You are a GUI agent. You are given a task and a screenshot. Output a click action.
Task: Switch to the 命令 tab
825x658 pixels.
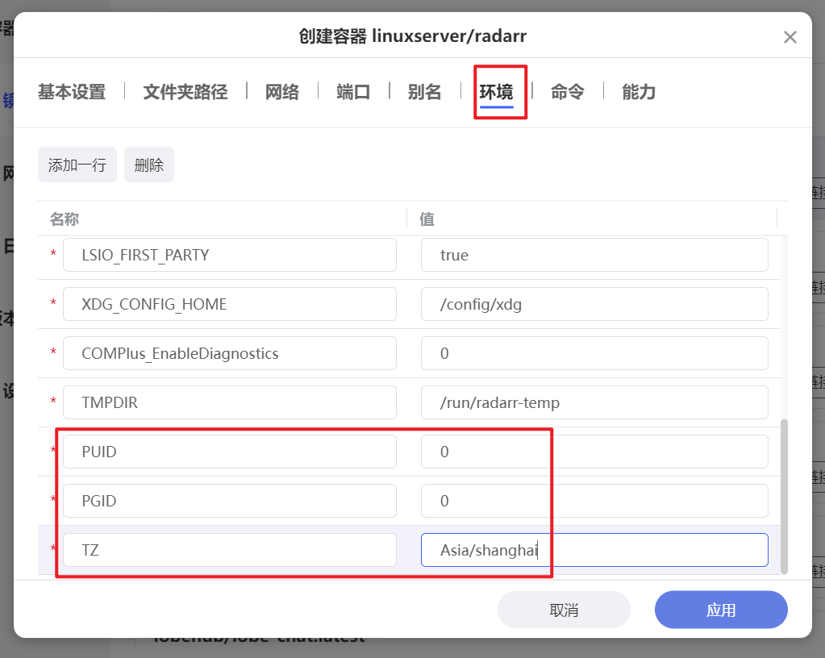(x=567, y=91)
